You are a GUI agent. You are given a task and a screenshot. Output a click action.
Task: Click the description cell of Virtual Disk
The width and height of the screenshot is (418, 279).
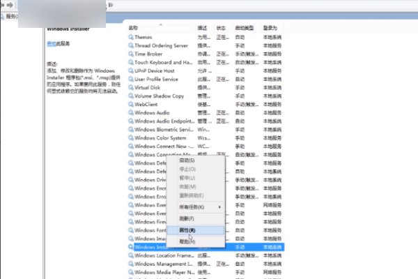[x=203, y=87]
